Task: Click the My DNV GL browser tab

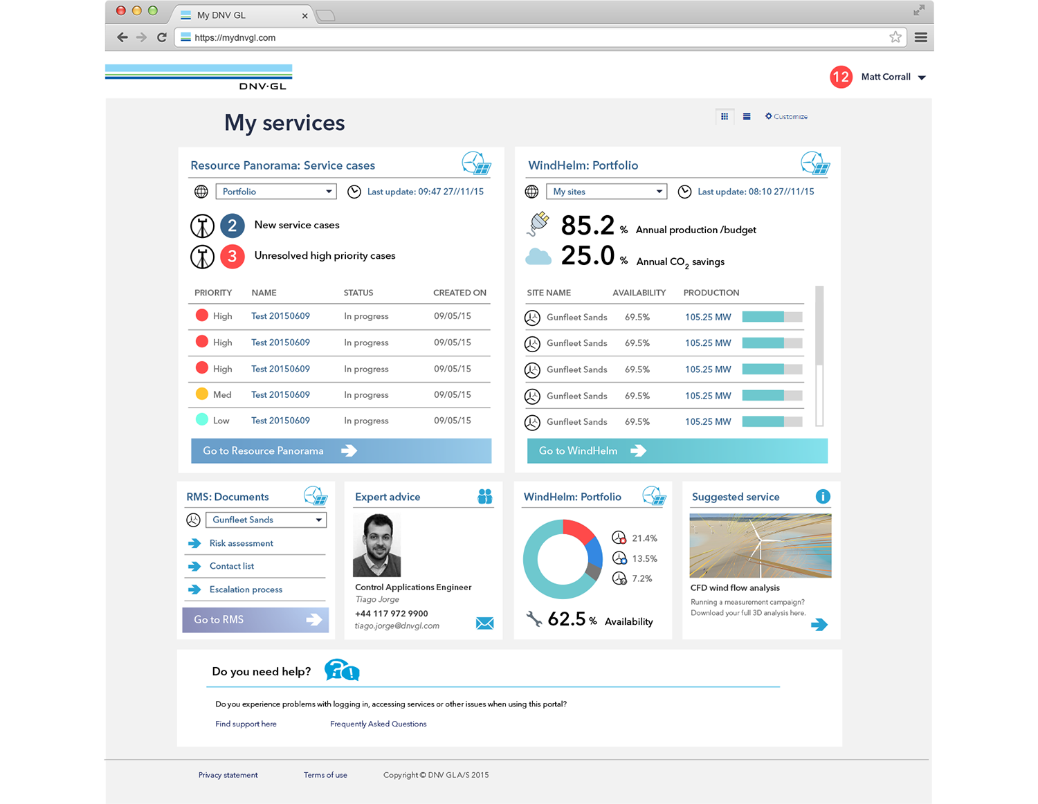Action: (244, 15)
